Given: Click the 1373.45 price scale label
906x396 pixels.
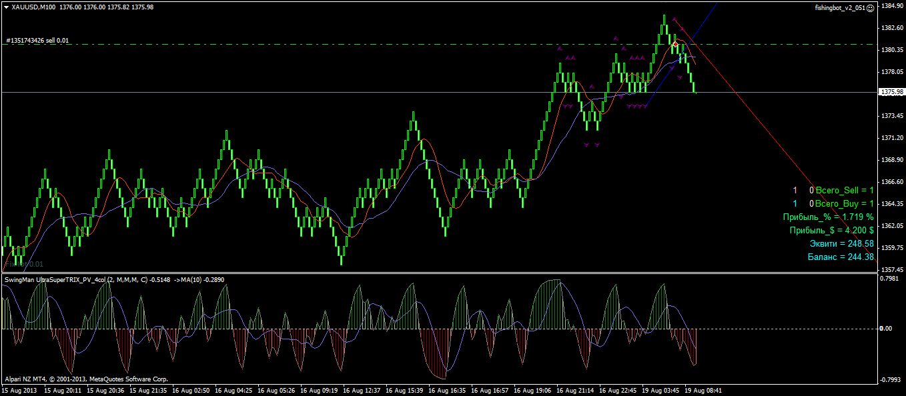Looking at the screenshot, I should tap(891, 116).
